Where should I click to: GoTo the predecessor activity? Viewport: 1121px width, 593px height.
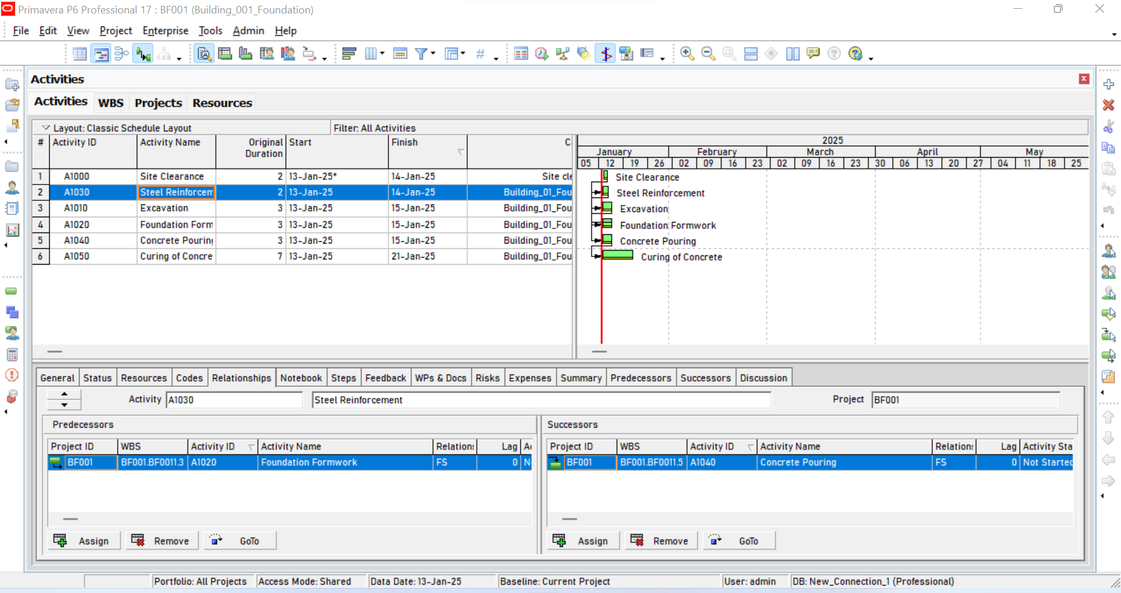coord(239,541)
